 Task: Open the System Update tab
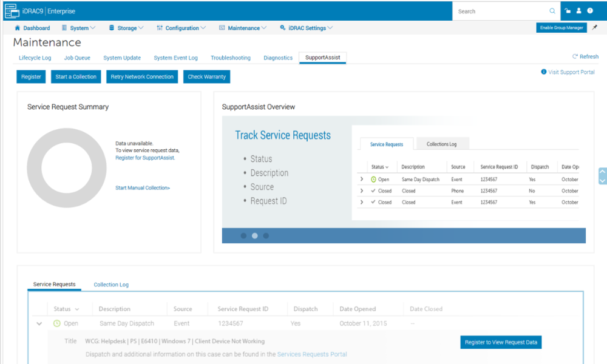pyautogui.click(x=122, y=58)
